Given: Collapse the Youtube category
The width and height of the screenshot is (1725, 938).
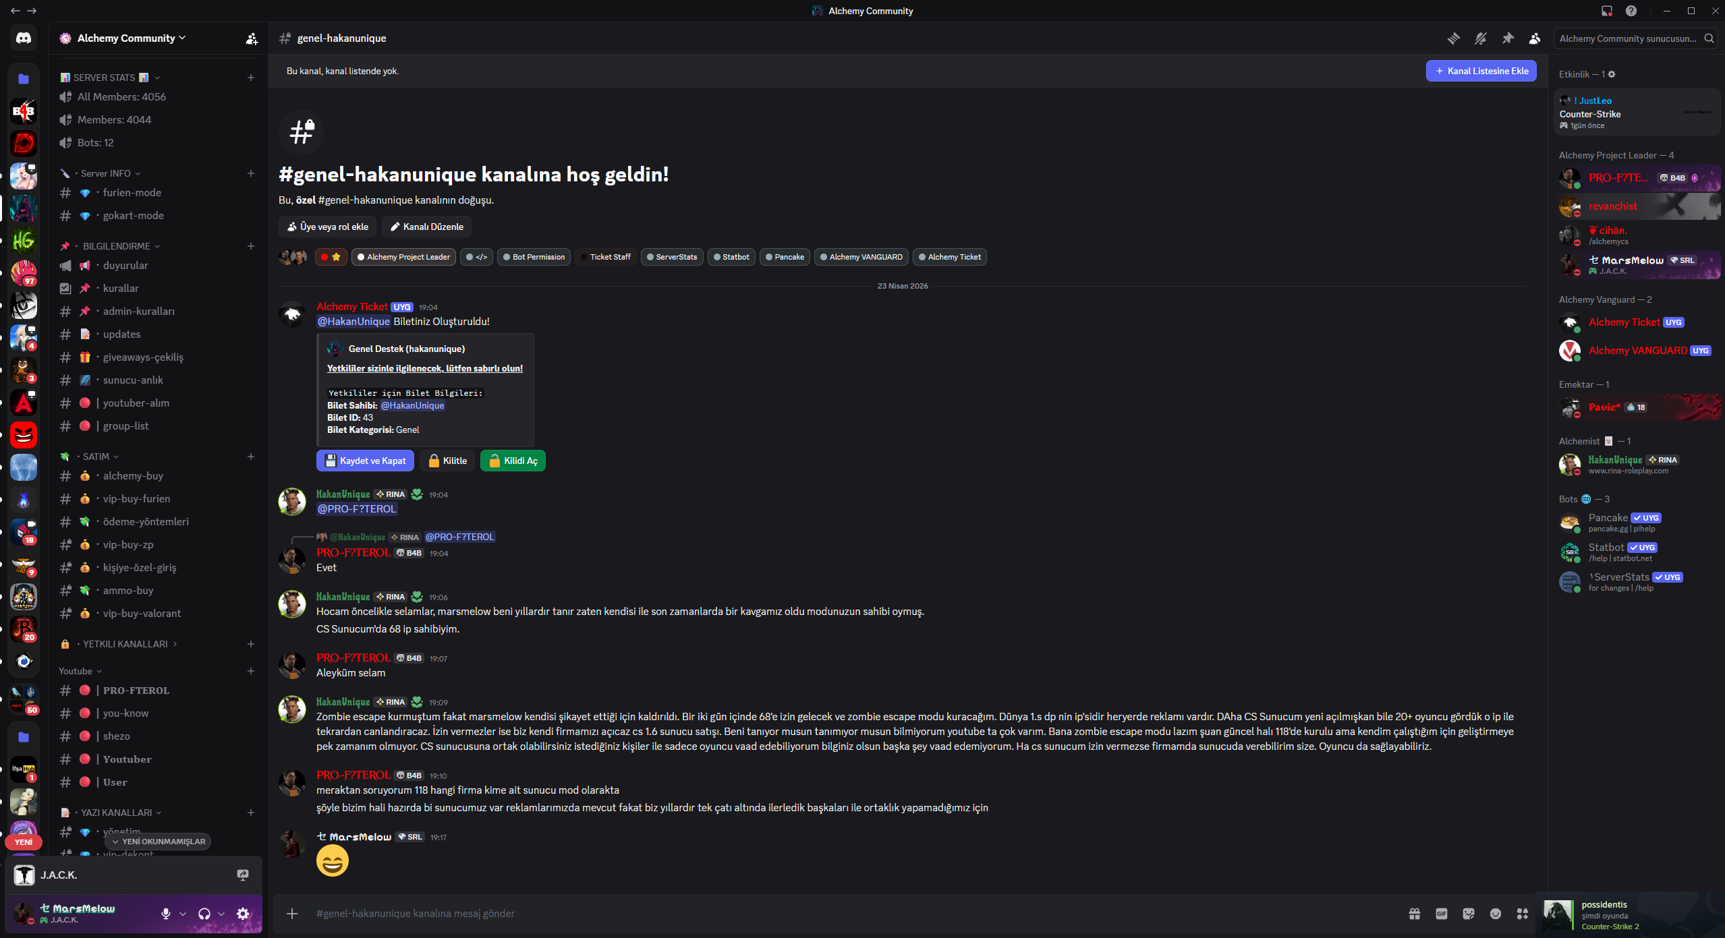Looking at the screenshot, I should pyautogui.click(x=80, y=671).
